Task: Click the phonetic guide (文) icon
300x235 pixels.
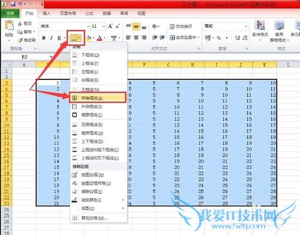Action: (114, 38)
